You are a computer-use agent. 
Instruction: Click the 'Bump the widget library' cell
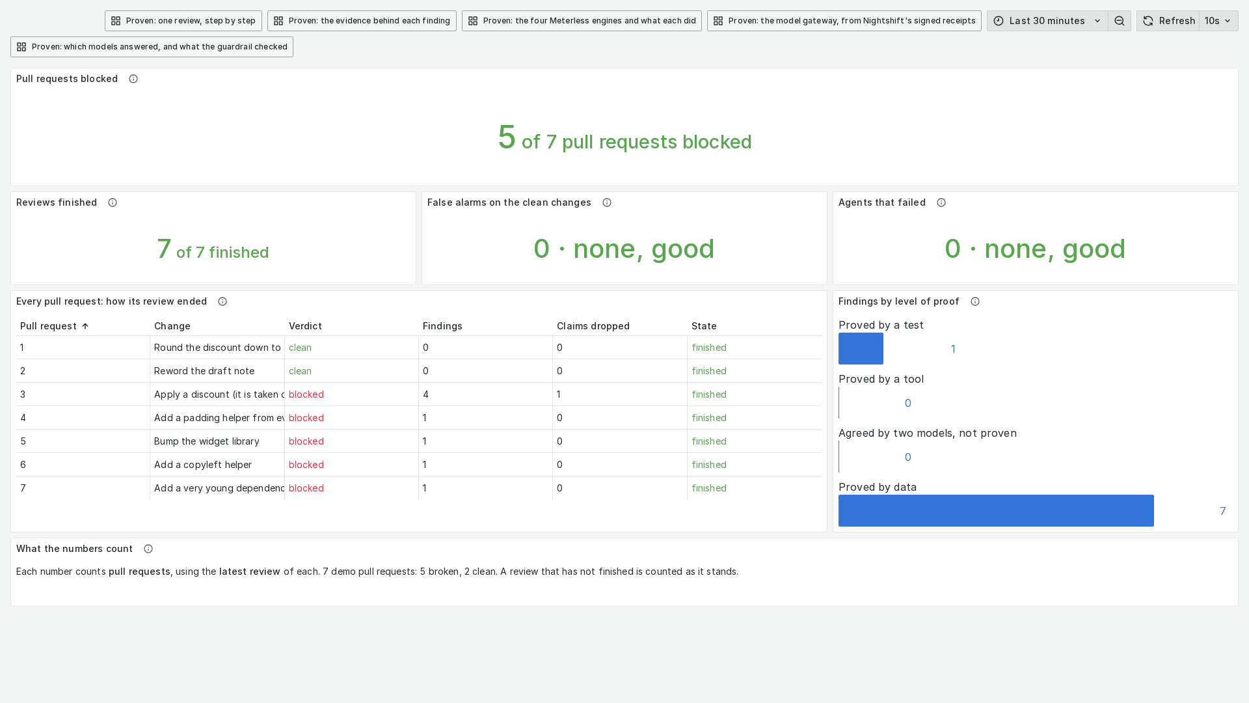click(217, 441)
